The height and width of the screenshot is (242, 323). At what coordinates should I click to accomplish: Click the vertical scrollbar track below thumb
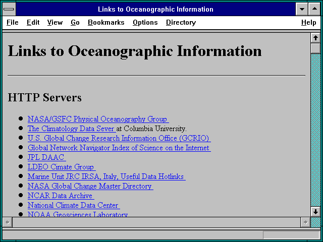[315, 130]
